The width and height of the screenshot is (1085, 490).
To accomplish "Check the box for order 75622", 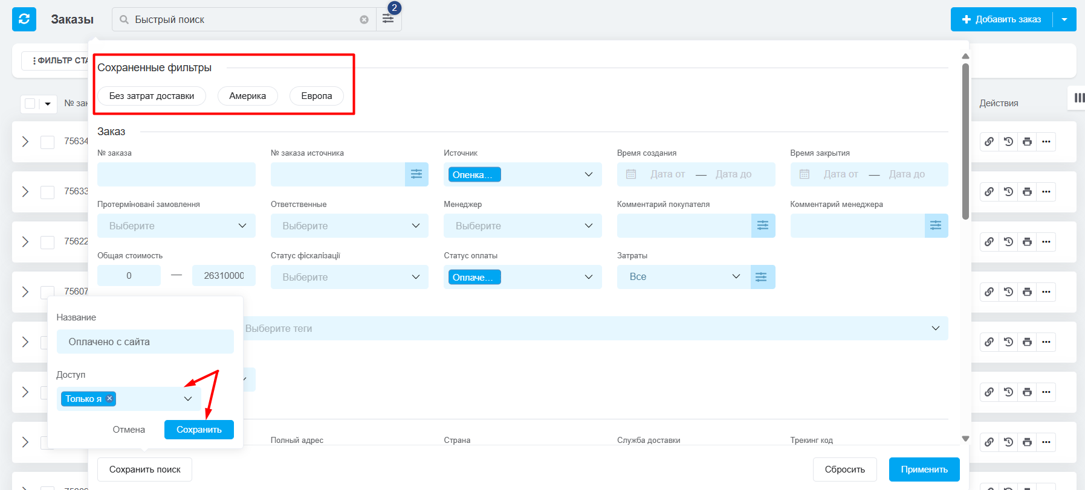I will 47,242.
